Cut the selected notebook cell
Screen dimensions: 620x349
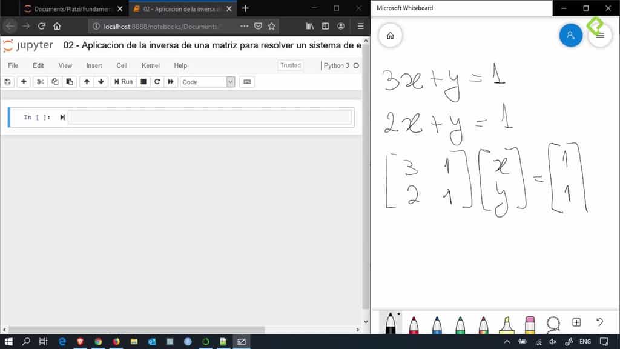click(x=40, y=81)
